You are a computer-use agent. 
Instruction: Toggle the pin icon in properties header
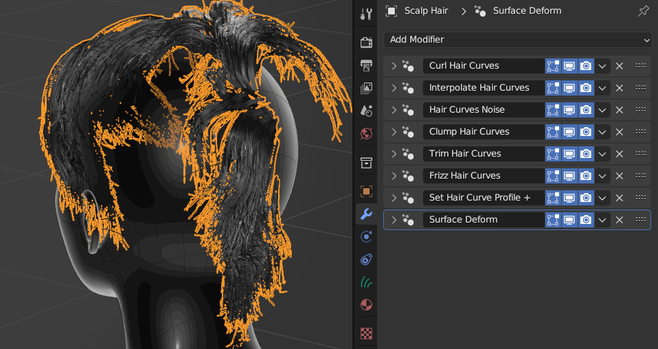tap(643, 11)
